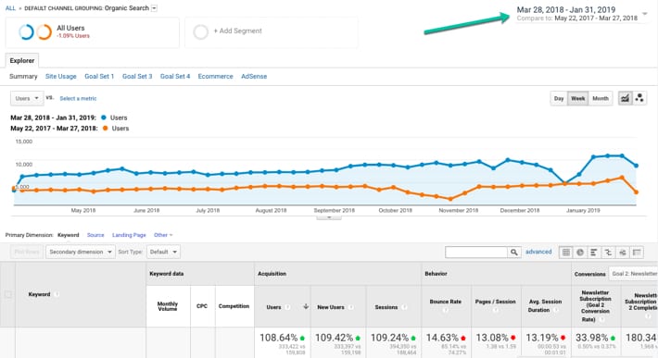The image size is (658, 358).
Task: Open the Ecommerce tab
Action: click(215, 76)
